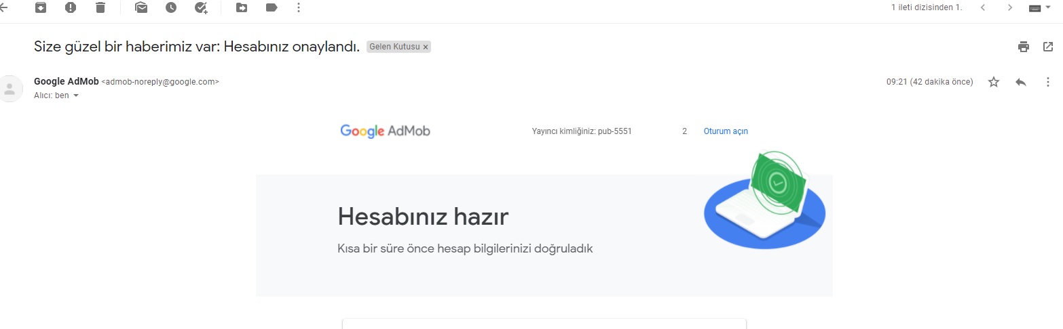Go to the older conversation arrow
1063x329 pixels.
1010,7
